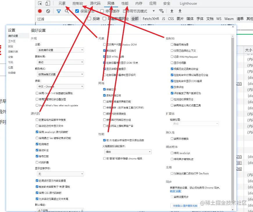The image size is (253, 212).
Task: Uncheck the 保留日志 toolbar checkbox
Action: pos(77,12)
